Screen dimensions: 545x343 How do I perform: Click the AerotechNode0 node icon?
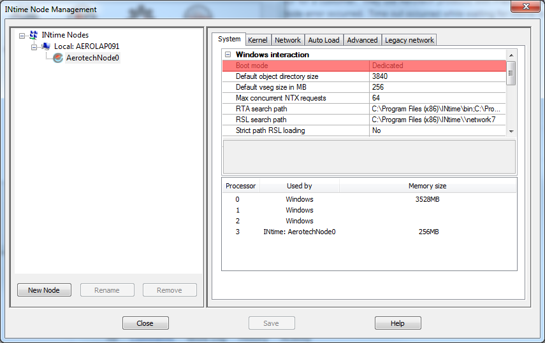pyautogui.click(x=58, y=58)
